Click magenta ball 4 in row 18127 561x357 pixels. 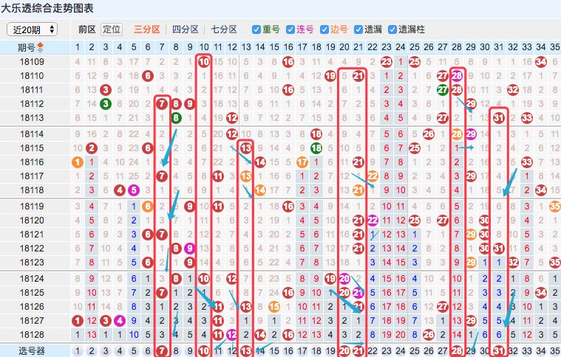(120, 321)
